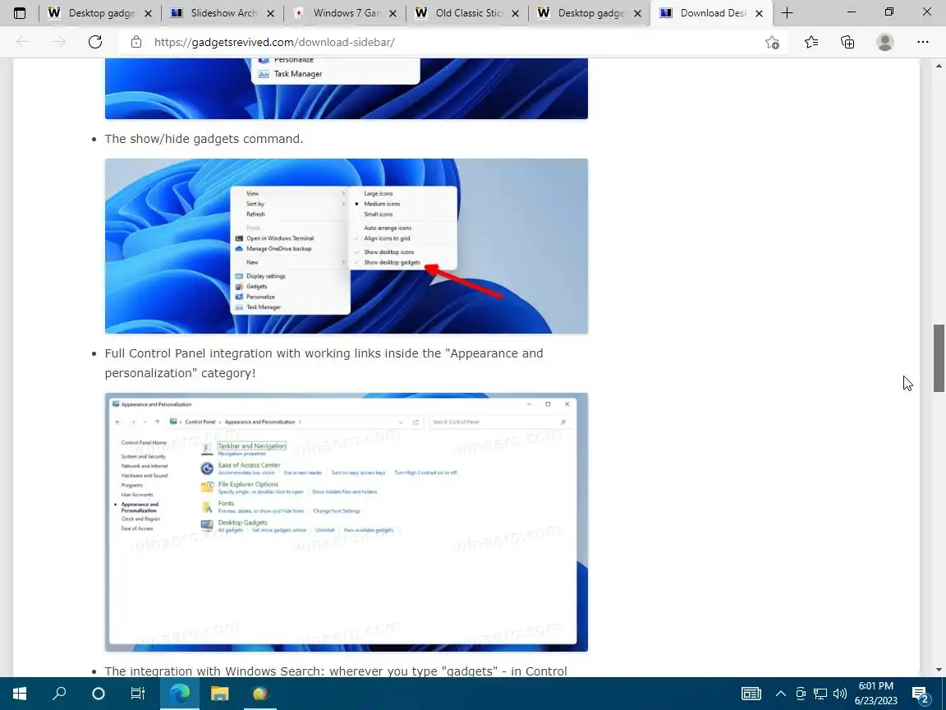Open the yellow globe taskbar app

tap(260, 693)
